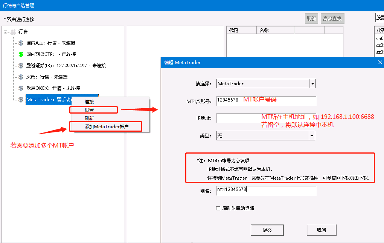Choose 设置 from the context menu
This screenshot has width=384, height=243.
point(89,110)
